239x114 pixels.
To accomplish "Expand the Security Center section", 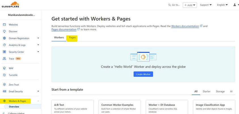I will click(x=38, y=52).
